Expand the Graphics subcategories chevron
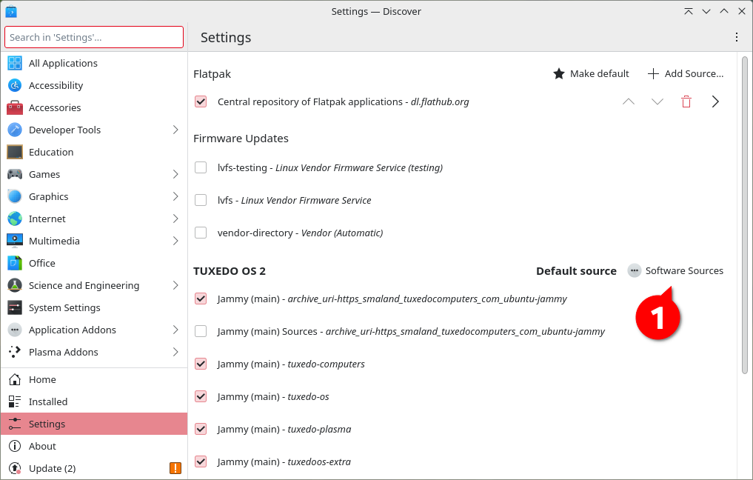Image resolution: width=753 pixels, height=480 pixels. [175, 196]
